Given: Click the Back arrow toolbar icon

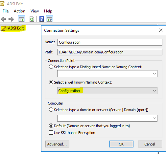Looking at the screenshot, I should [4, 19].
